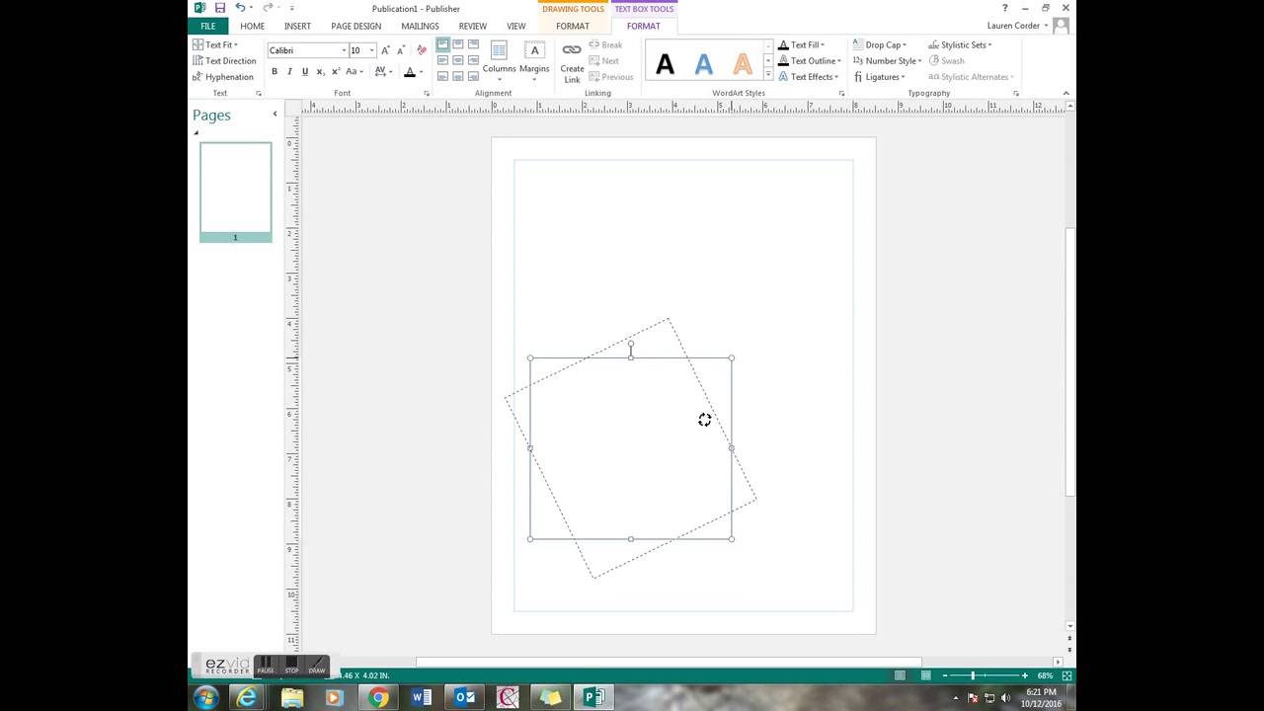
Task: Apply the blue WordArt style
Action: 703,65
